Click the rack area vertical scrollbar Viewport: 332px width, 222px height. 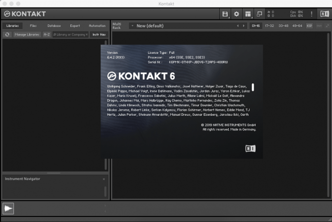click(x=328, y=115)
